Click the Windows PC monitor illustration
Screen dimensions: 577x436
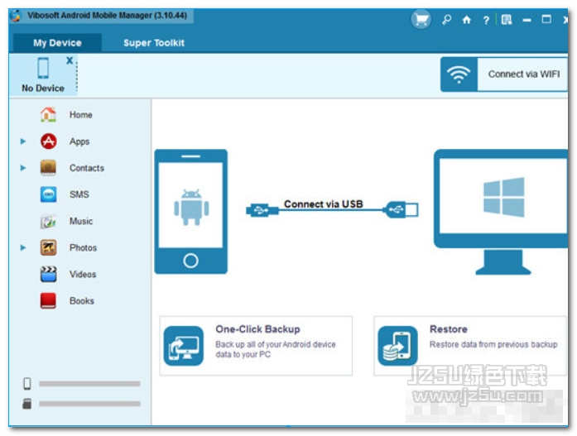click(x=501, y=212)
